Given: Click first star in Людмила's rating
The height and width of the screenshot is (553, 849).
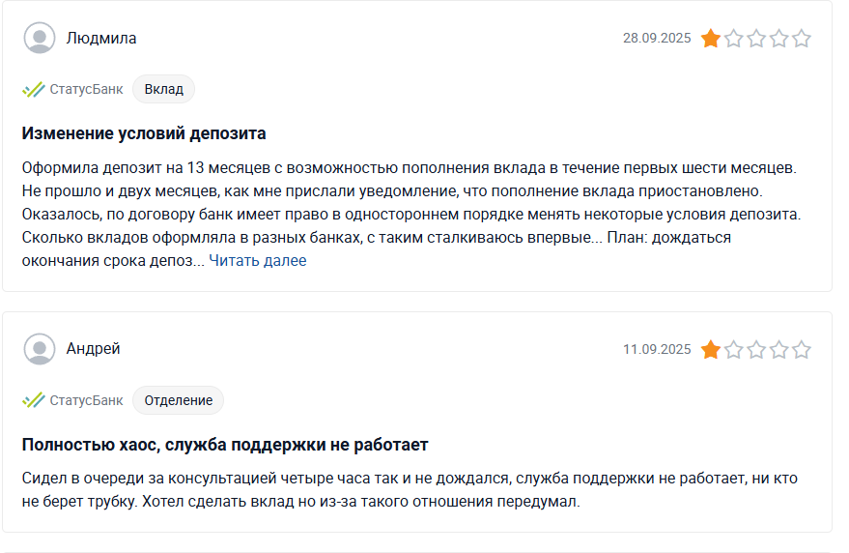Looking at the screenshot, I should pyautogui.click(x=710, y=39).
